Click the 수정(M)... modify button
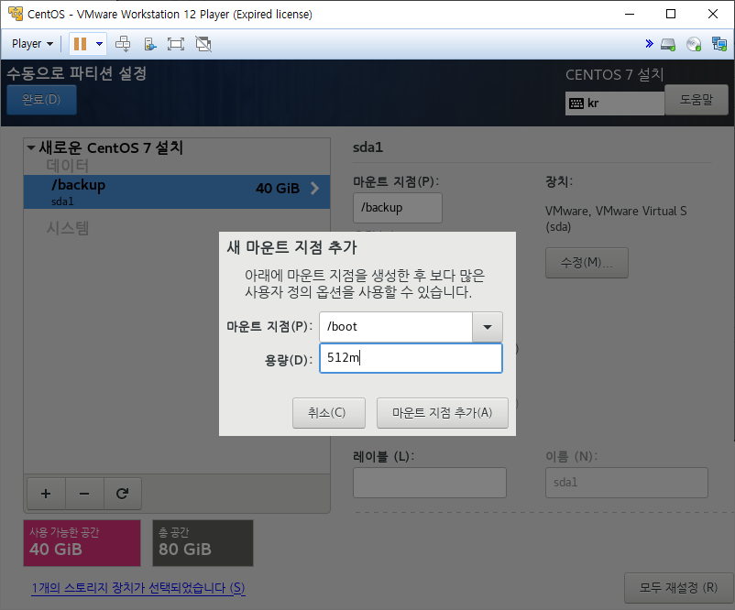The height and width of the screenshot is (610, 735). [x=587, y=263]
